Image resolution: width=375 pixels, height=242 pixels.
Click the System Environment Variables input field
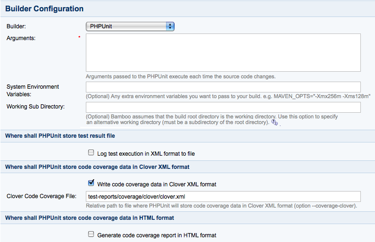click(223, 87)
